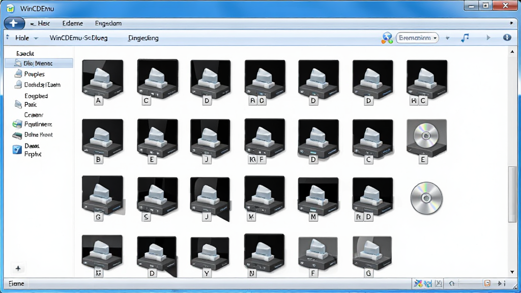
Task: Click the scrollbar down arrow
Action: (512, 272)
